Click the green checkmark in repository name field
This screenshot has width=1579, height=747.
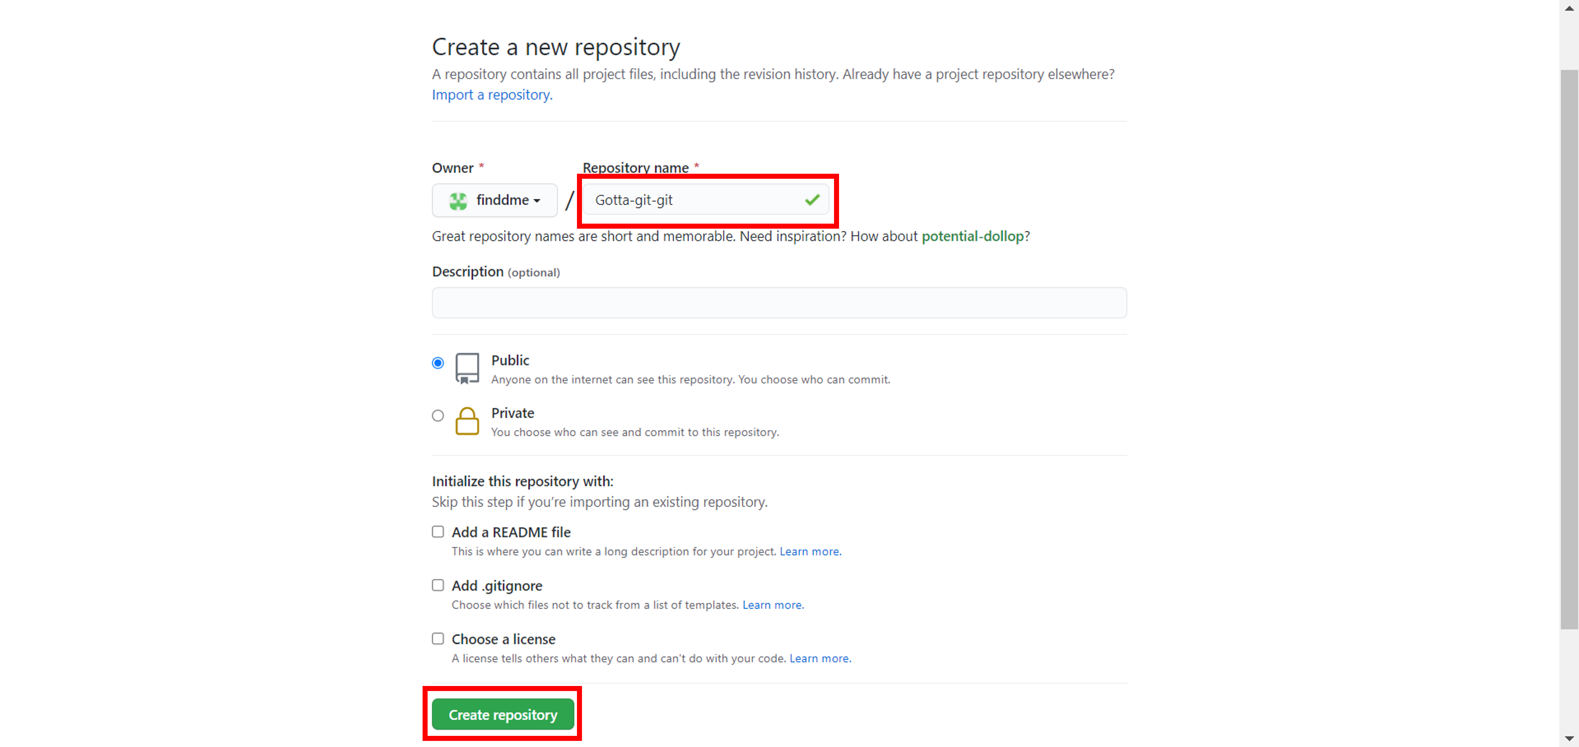[812, 200]
